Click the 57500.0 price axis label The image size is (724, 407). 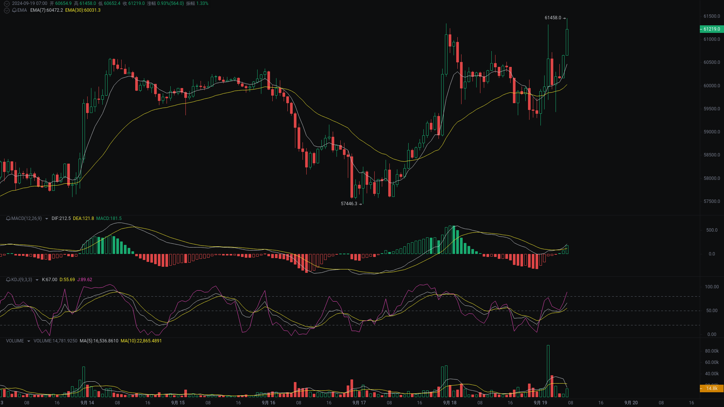pyautogui.click(x=712, y=201)
